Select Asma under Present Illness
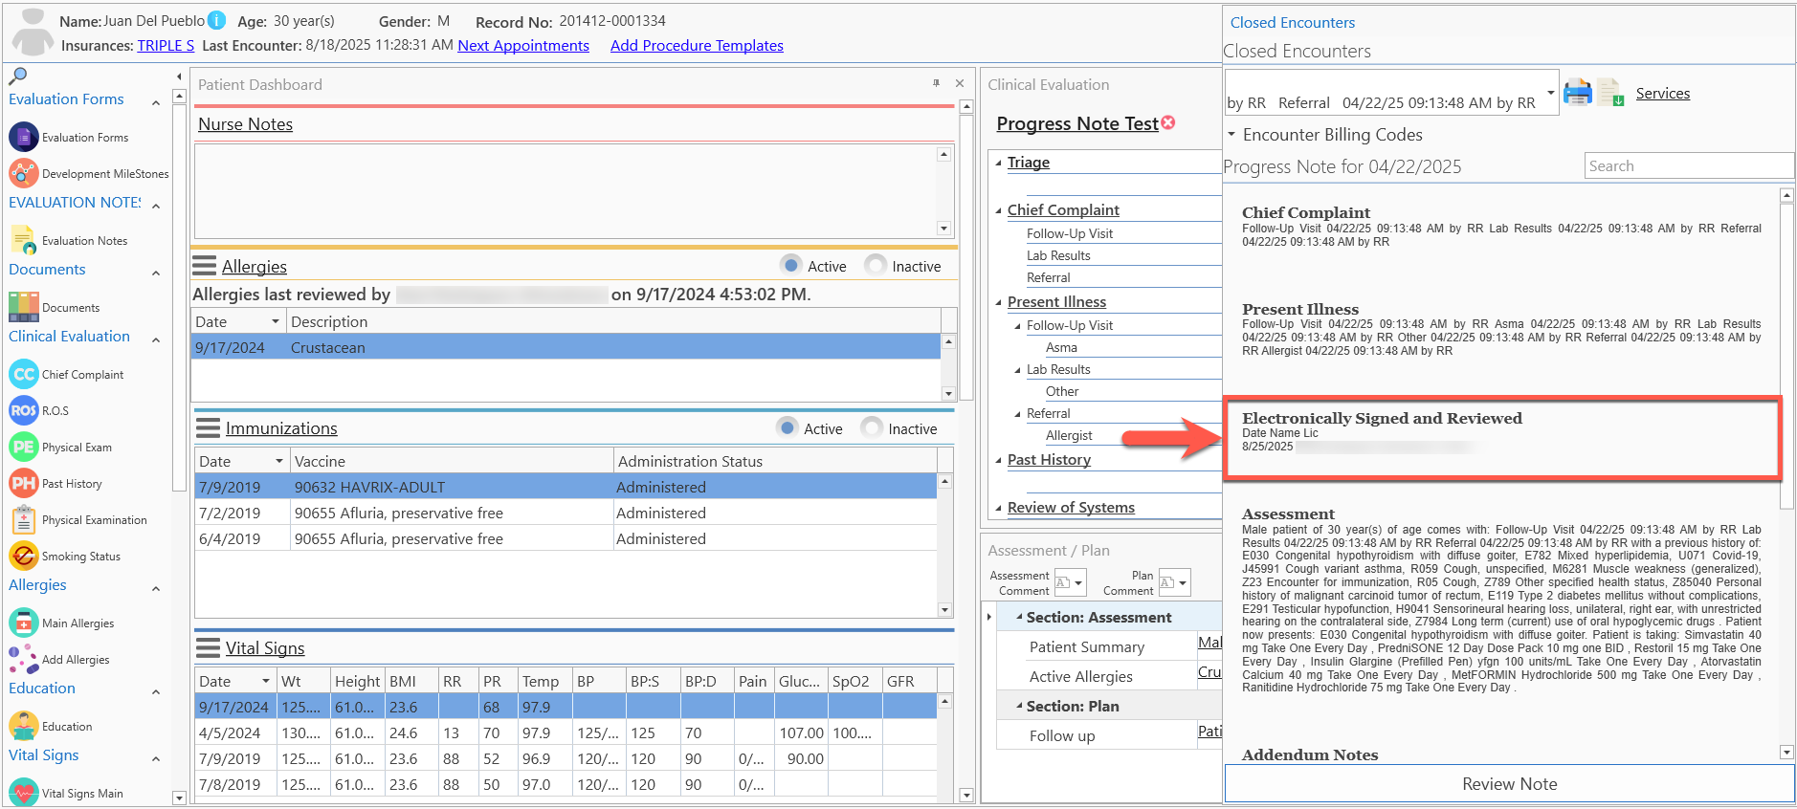 click(x=1061, y=347)
